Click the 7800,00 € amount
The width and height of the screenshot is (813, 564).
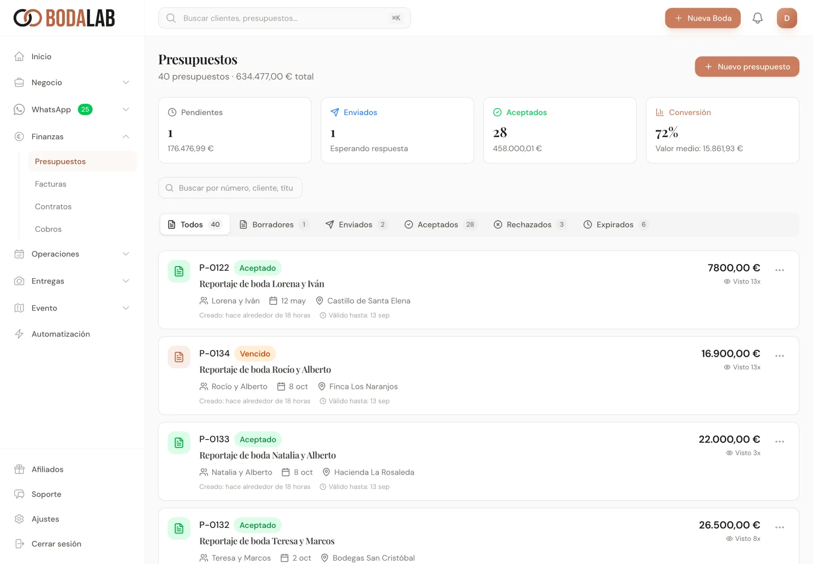click(x=734, y=268)
